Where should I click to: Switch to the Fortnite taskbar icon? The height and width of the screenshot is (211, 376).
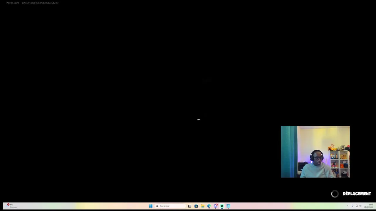pyautogui.click(x=228, y=206)
